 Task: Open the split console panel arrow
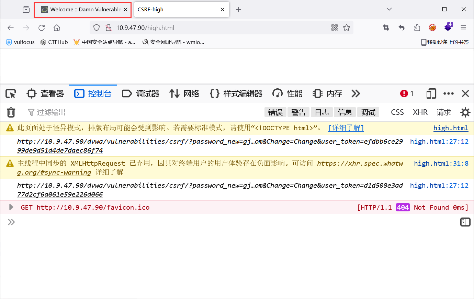(465, 222)
